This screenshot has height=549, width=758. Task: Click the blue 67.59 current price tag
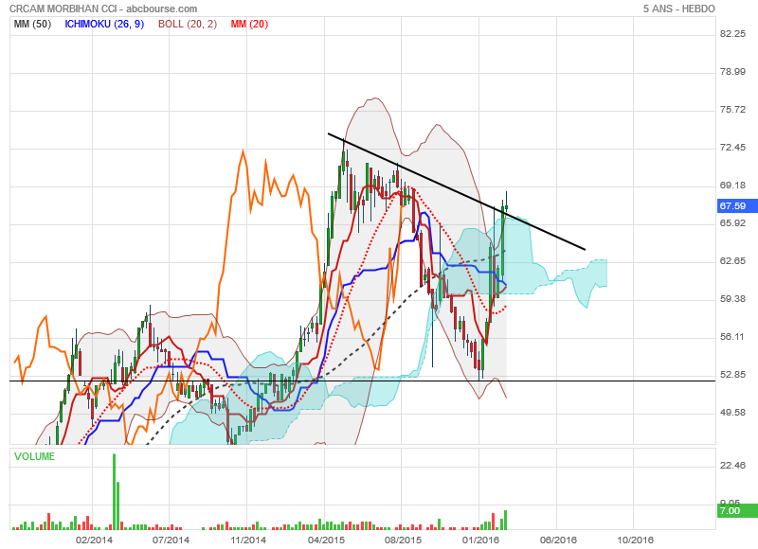tap(737, 206)
